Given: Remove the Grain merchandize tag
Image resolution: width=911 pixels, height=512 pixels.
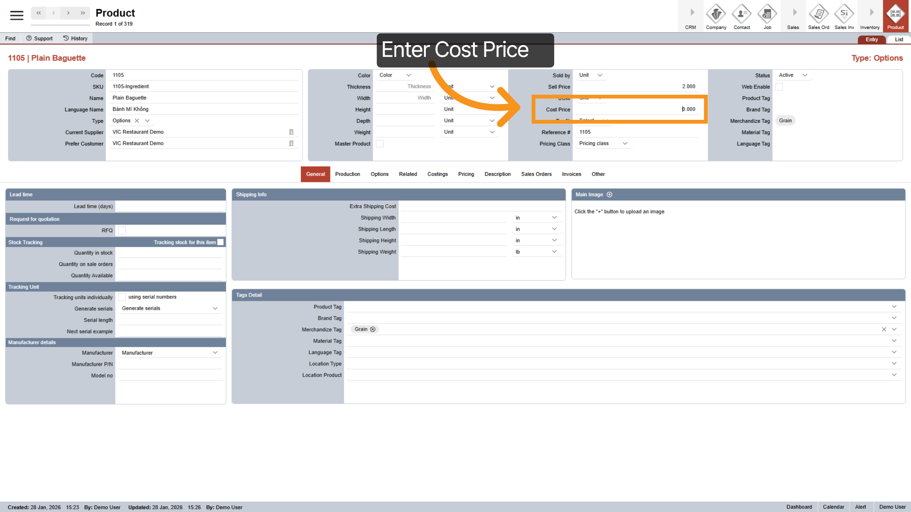Looking at the screenshot, I should [373, 329].
